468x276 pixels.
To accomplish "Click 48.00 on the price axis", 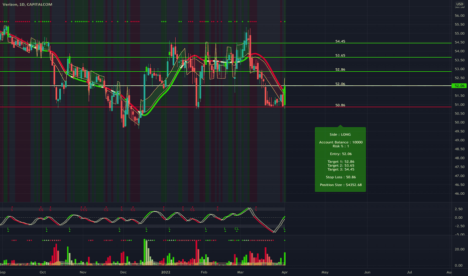I will tap(459, 158).
